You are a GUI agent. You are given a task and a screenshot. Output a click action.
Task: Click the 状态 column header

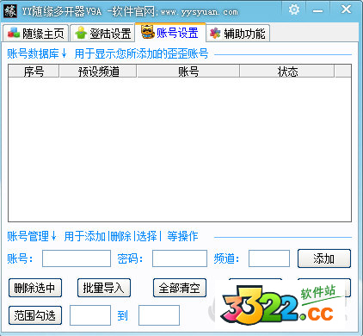287,72
